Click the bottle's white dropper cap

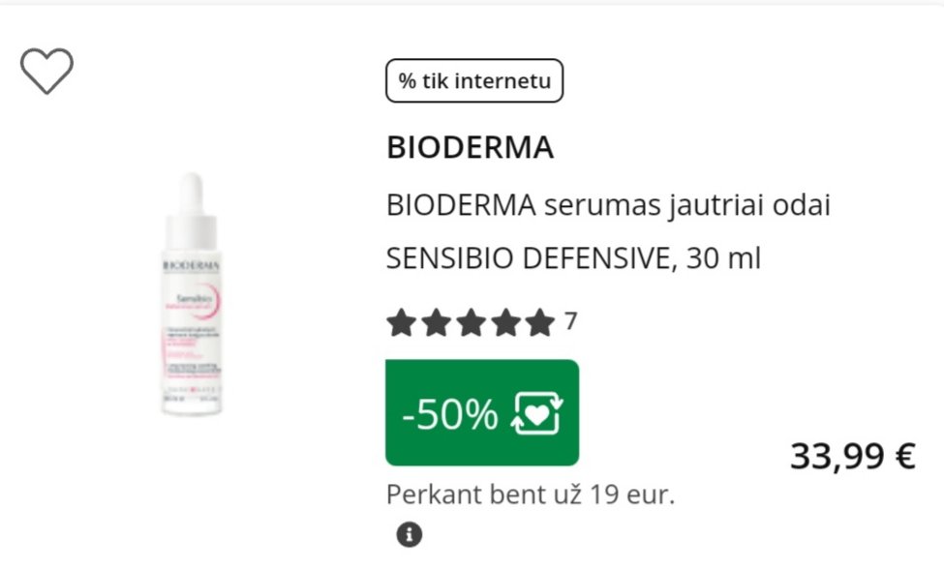[x=192, y=211]
